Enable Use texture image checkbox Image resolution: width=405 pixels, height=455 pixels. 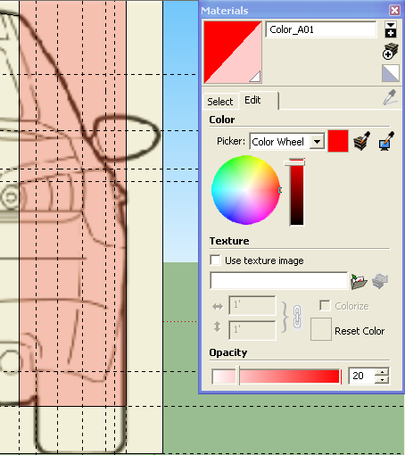tap(215, 260)
